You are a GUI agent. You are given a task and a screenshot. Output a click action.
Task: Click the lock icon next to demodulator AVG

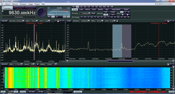(117, 21)
